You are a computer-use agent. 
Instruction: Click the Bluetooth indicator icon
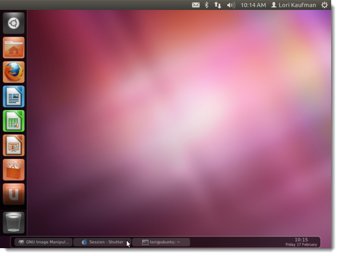pyautogui.click(x=207, y=5)
